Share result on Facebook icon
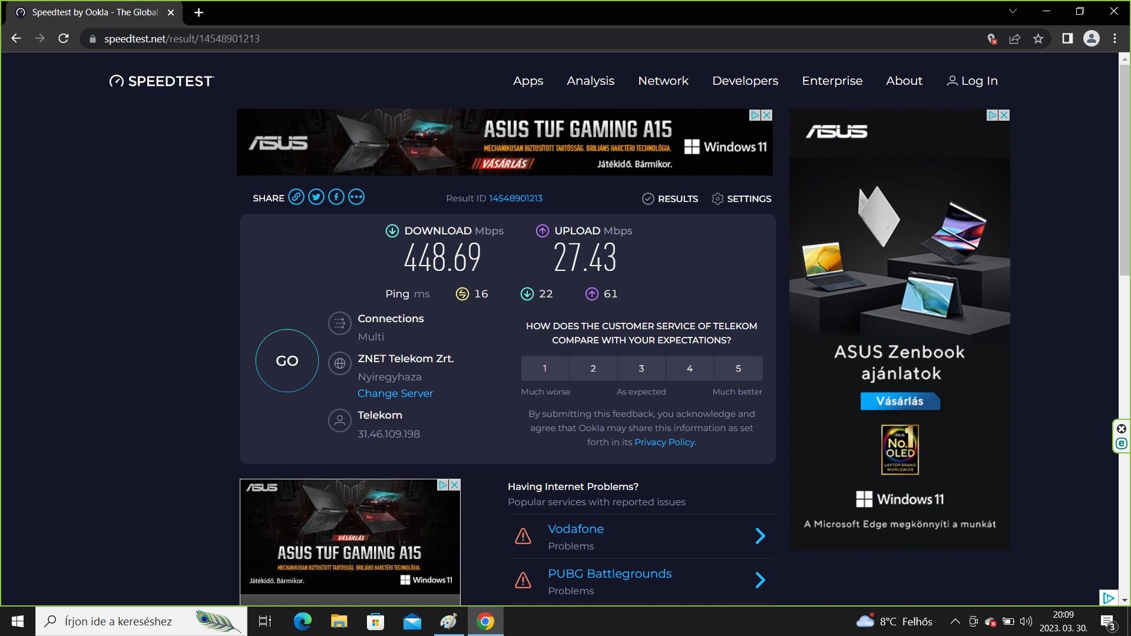This screenshot has height=636, width=1131. pos(336,197)
